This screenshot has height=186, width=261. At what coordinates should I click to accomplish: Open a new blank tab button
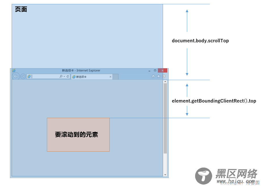[x=116, y=77]
